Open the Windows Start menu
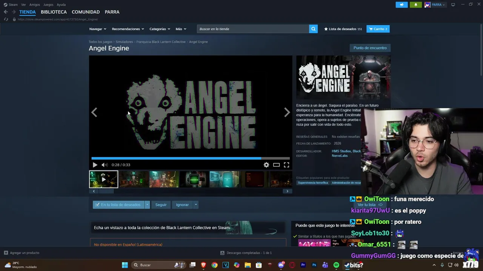 pyautogui.click(x=125, y=265)
